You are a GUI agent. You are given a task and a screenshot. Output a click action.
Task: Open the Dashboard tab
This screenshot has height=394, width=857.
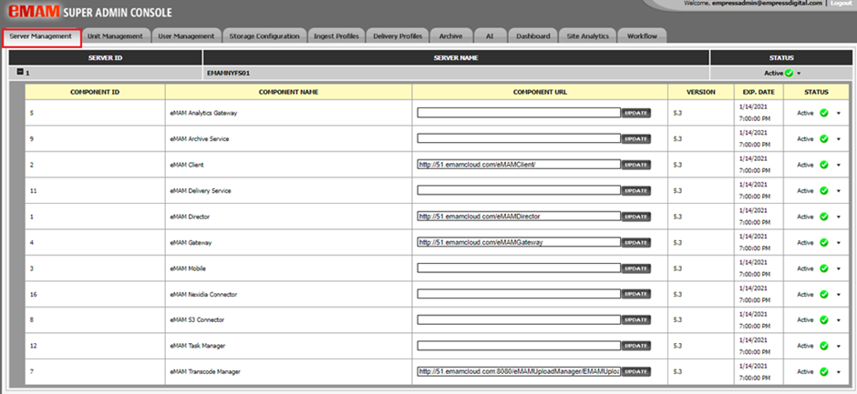(533, 36)
